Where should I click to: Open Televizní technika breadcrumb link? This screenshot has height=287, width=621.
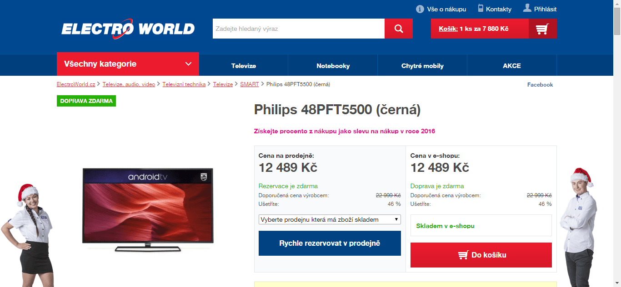click(x=184, y=84)
